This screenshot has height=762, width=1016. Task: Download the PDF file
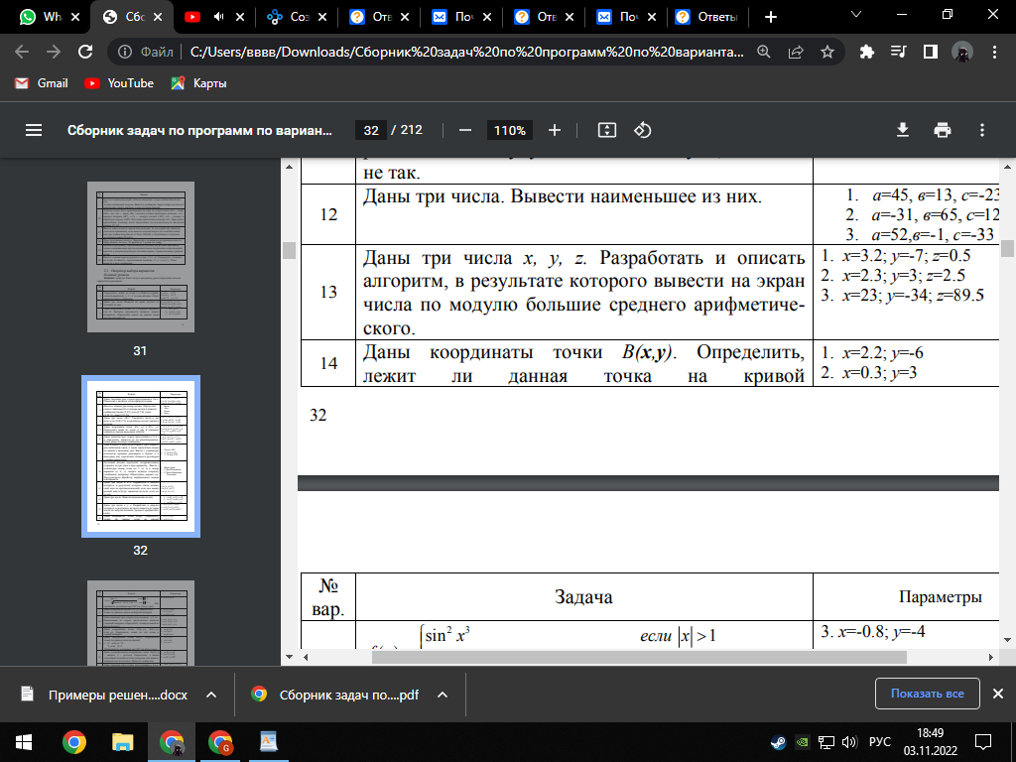(x=903, y=130)
